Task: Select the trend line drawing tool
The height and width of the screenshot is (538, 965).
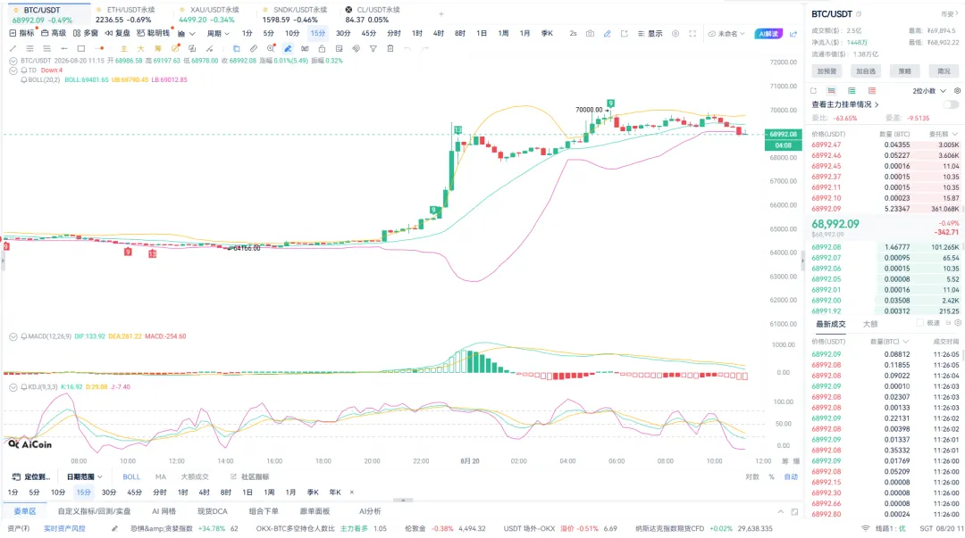Action: [x=13, y=48]
